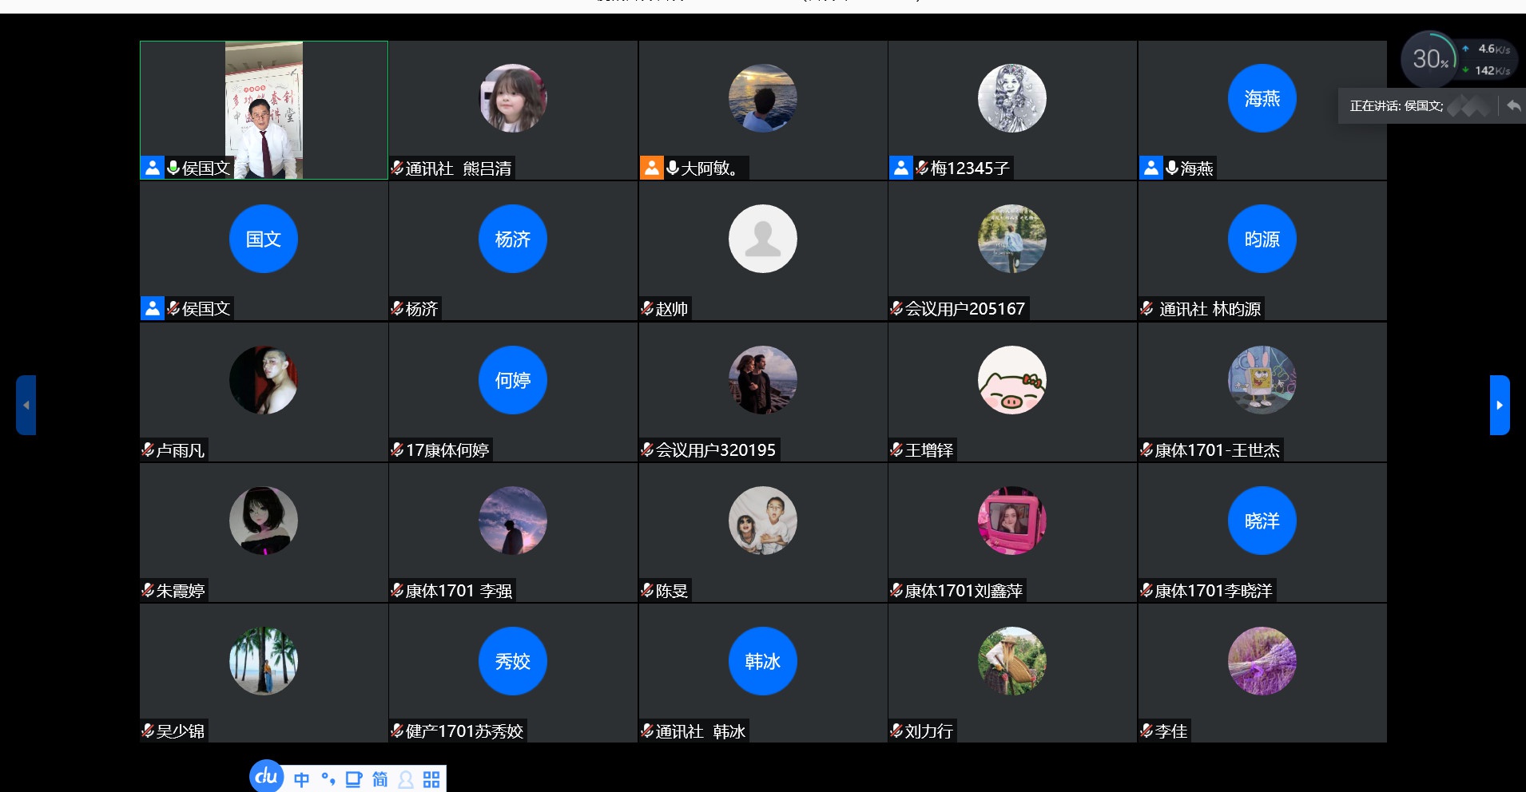Click the return arrow in speaking bar
This screenshot has width=1526, height=792.
click(1513, 105)
